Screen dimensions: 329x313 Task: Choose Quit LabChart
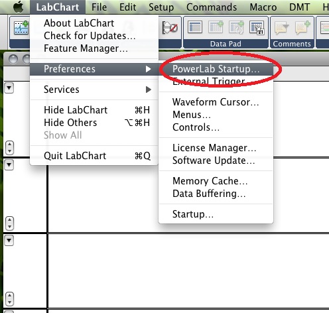coord(94,156)
